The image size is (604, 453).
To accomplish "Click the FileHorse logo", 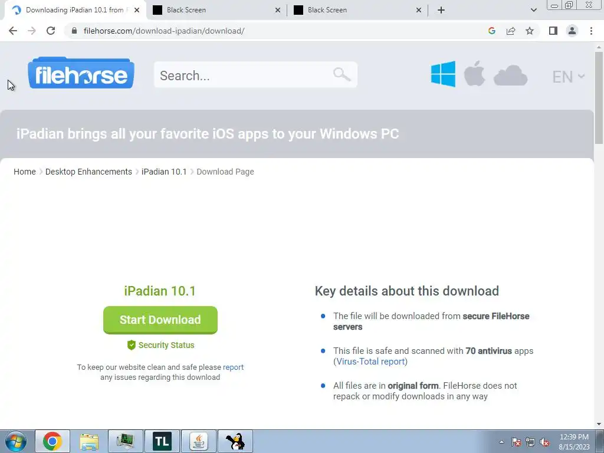I will (x=81, y=73).
